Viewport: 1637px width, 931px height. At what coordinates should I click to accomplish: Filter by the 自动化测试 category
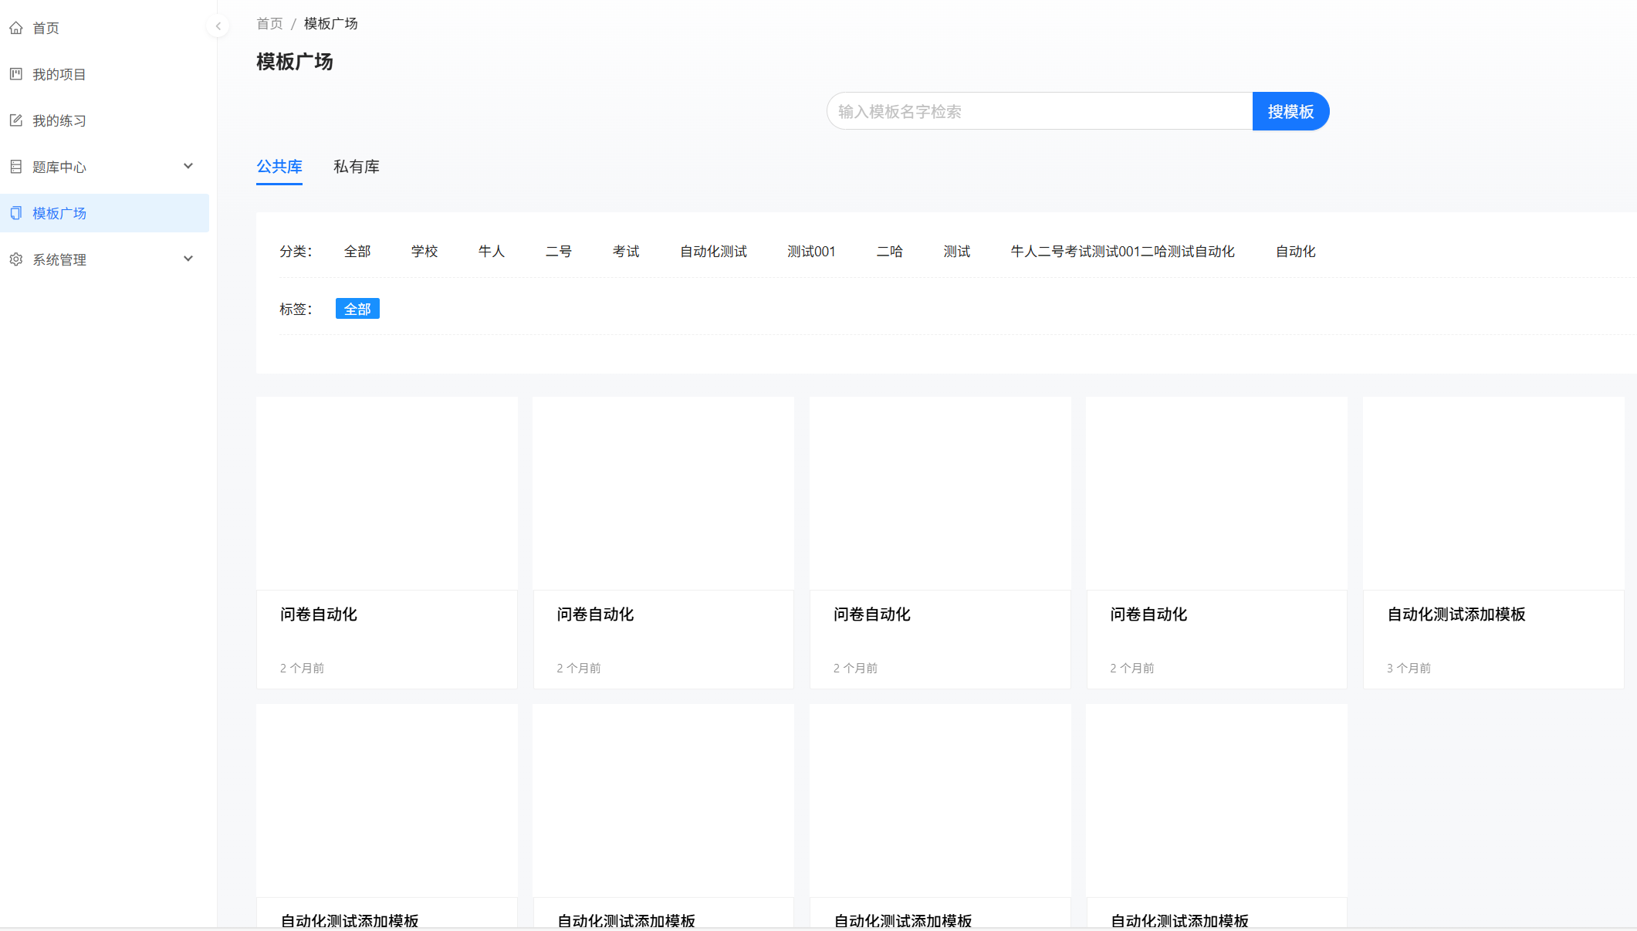(712, 252)
